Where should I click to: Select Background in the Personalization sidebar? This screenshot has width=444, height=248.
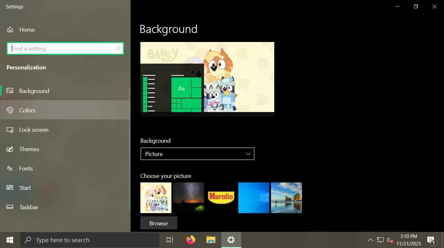tap(65, 91)
